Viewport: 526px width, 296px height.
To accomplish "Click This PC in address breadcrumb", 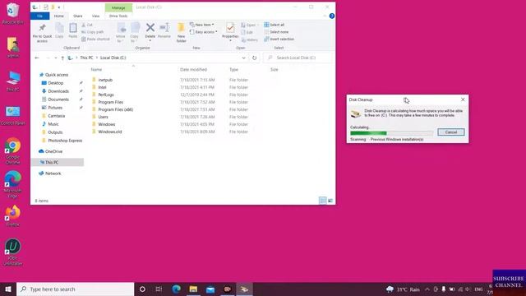I will point(86,58).
